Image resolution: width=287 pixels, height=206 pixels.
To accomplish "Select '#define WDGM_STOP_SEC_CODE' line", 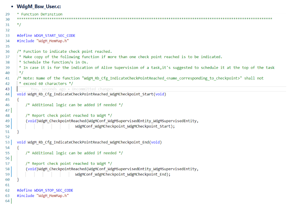I will click(x=45, y=190).
